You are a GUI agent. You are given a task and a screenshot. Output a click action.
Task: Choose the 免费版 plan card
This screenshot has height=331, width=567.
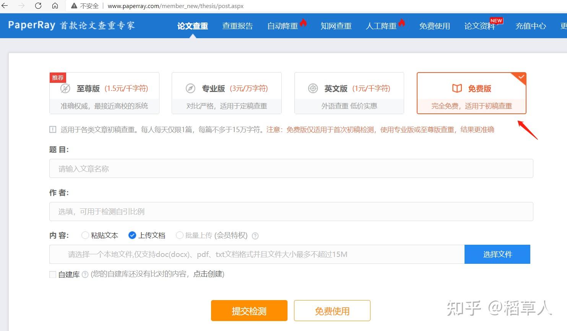click(x=471, y=93)
